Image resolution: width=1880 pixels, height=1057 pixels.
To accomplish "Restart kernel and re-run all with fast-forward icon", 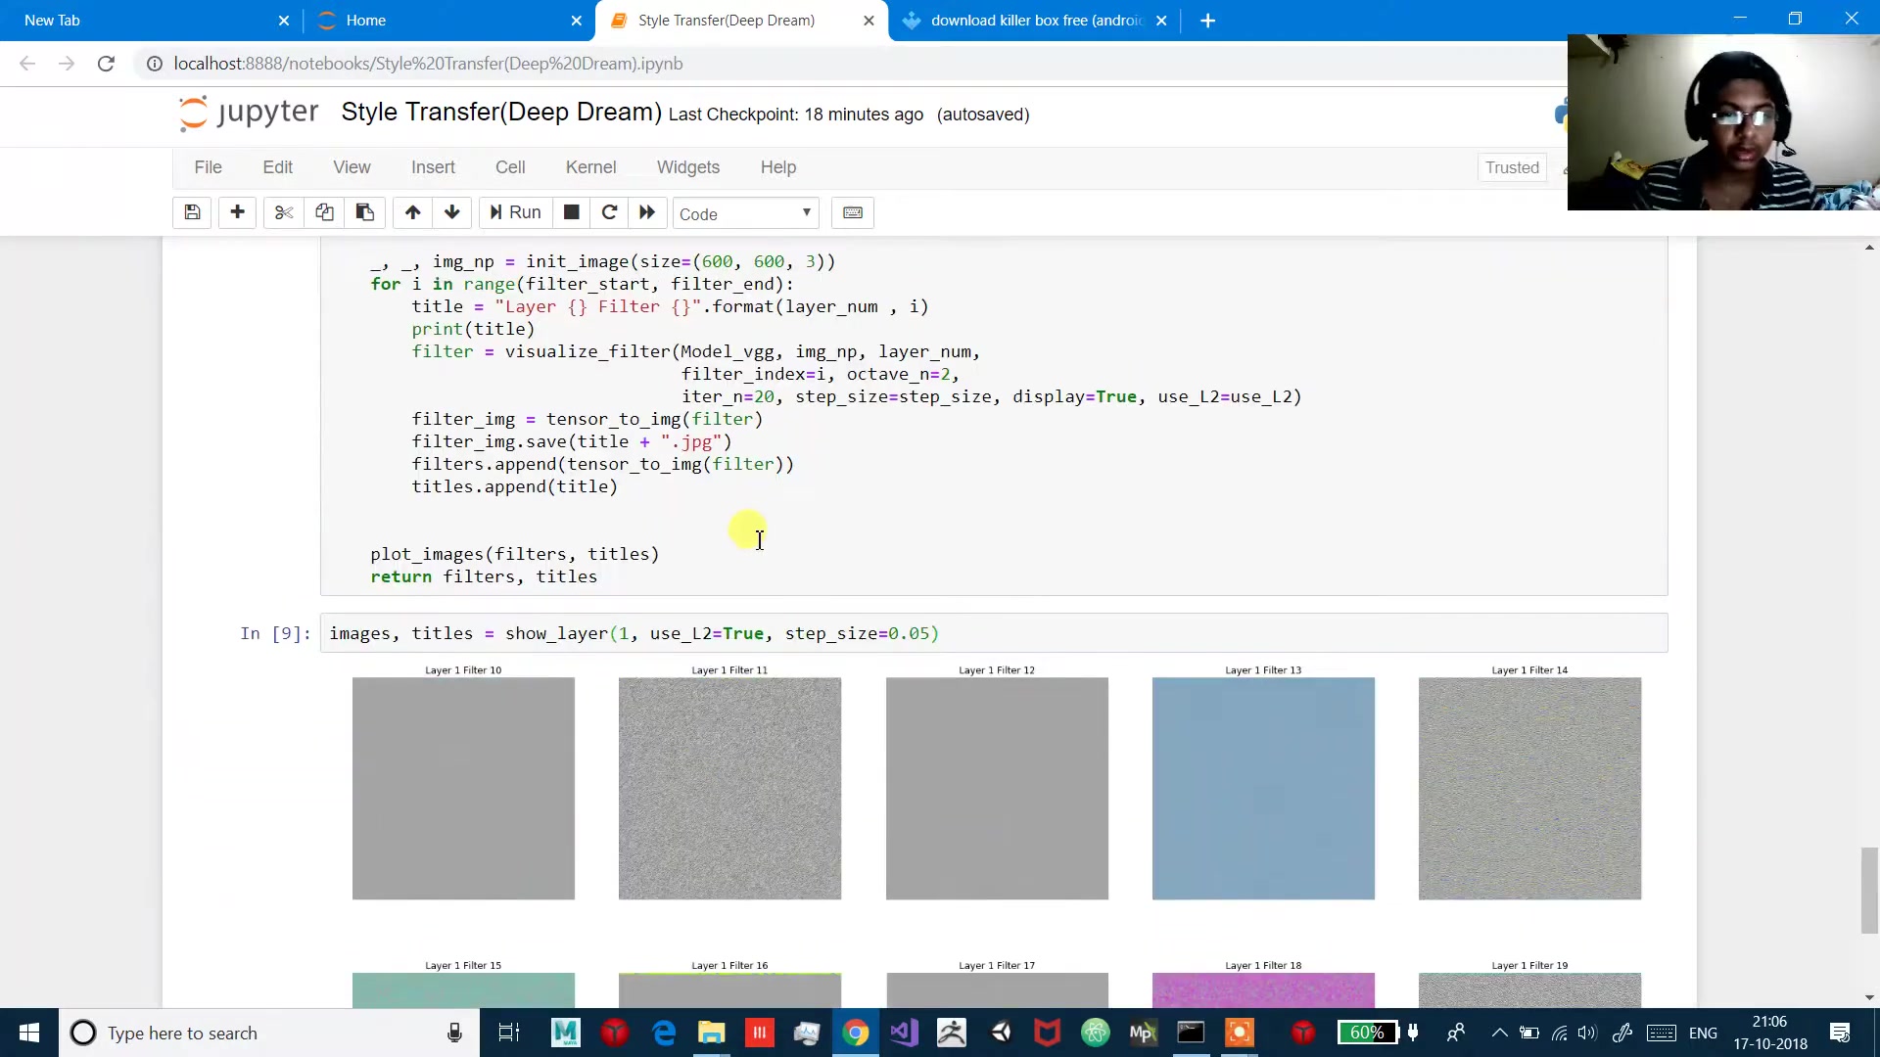I will (x=647, y=212).
